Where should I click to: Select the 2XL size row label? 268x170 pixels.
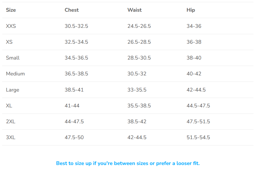[x=11, y=122]
